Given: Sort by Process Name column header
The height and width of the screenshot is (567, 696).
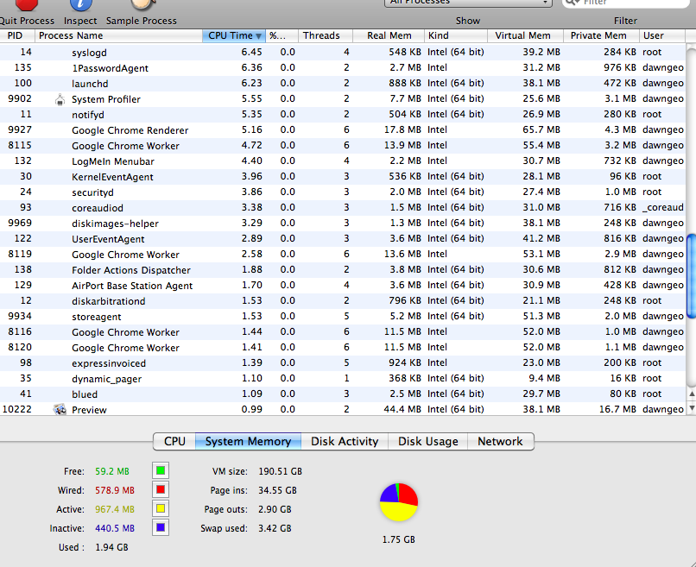Looking at the screenshot, I should (x=118, y=35).
